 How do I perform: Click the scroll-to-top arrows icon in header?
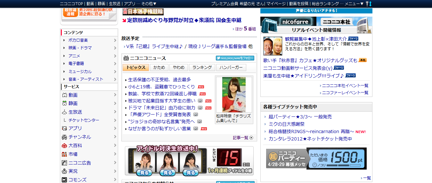[369, 4]
